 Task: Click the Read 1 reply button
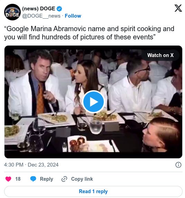[x=93, y=191]
